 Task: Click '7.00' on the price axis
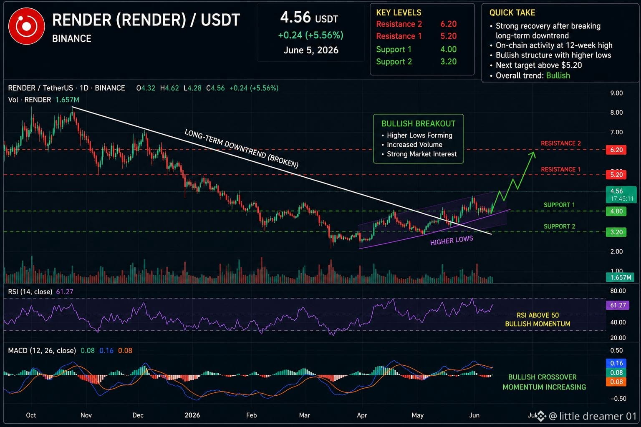click(616, 132)
